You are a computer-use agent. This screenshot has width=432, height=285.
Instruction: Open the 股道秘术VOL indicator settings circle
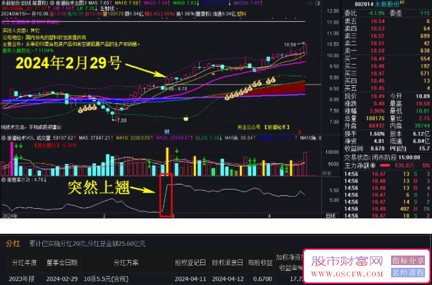pyautogui.click(x=4, y=138)
